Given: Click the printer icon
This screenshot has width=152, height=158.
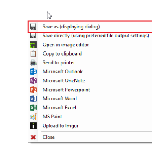Looking at the screenshot, I should coord(33,63).
